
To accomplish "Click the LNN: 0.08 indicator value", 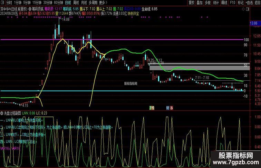I will coord(28,113).
